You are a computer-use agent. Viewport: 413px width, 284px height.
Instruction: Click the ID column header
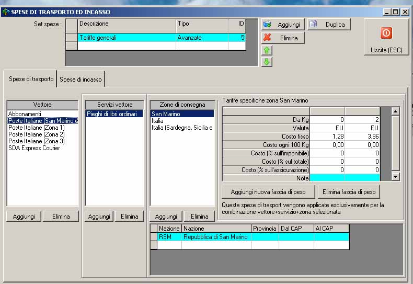click(x=237, y=25)
